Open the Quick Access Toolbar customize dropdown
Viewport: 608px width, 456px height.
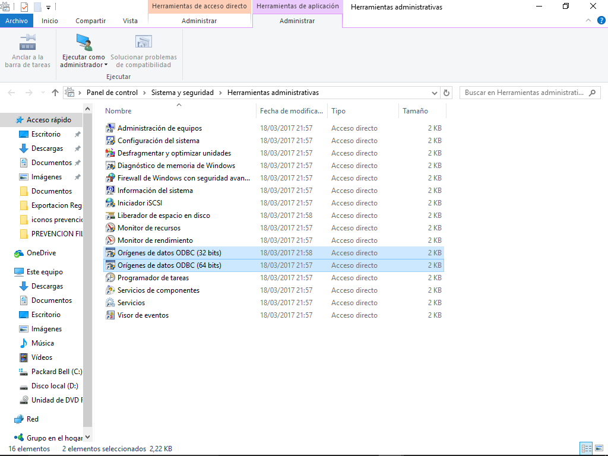click(x=49, y=7)
